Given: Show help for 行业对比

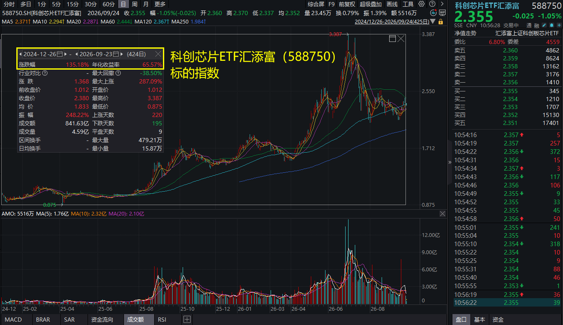Looking at the screenshot, I should coord(45,73).
